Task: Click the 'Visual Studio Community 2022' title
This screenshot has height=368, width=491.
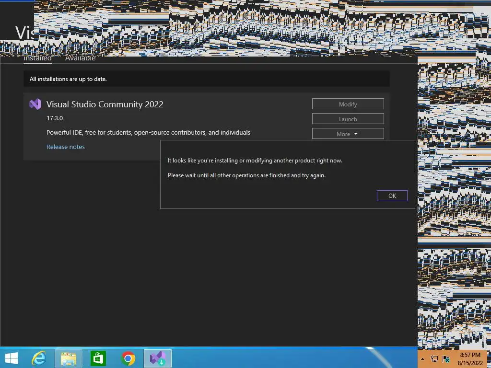Action: click(105, 104)
